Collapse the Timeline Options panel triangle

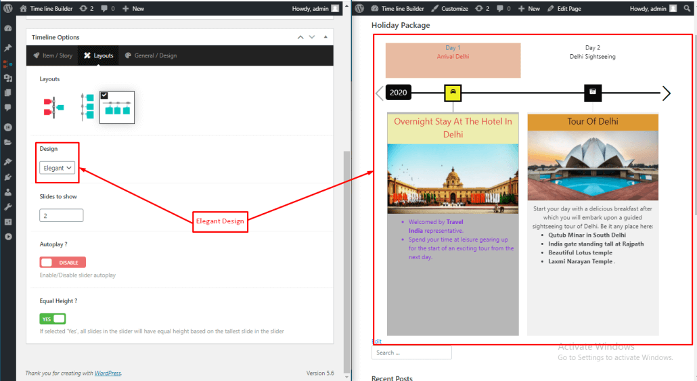[325, 37]
